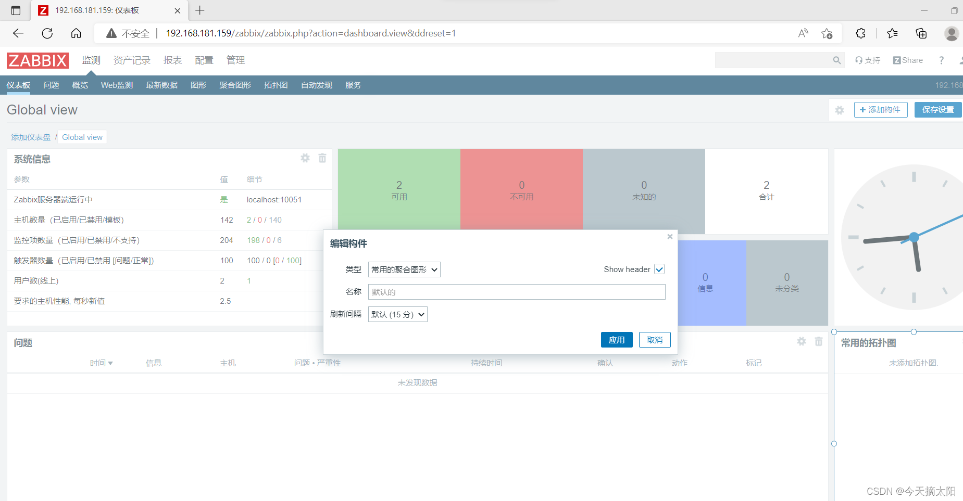Open dashboard settings gear icon

tap(840, 110)
